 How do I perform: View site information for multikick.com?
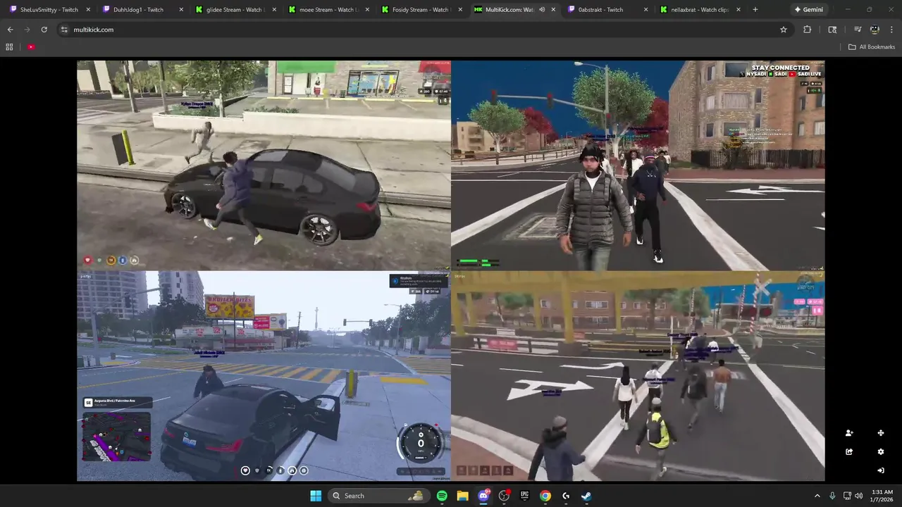tap(64, 30)
